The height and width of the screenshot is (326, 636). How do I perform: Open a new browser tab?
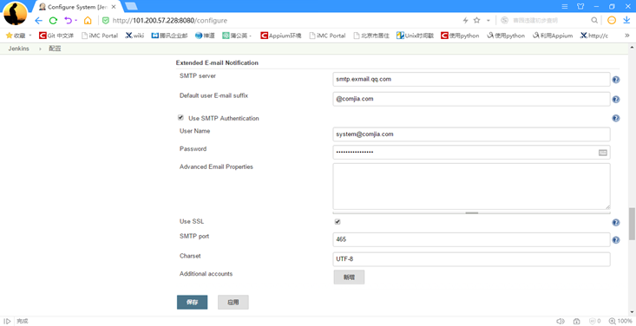(131, 6)
